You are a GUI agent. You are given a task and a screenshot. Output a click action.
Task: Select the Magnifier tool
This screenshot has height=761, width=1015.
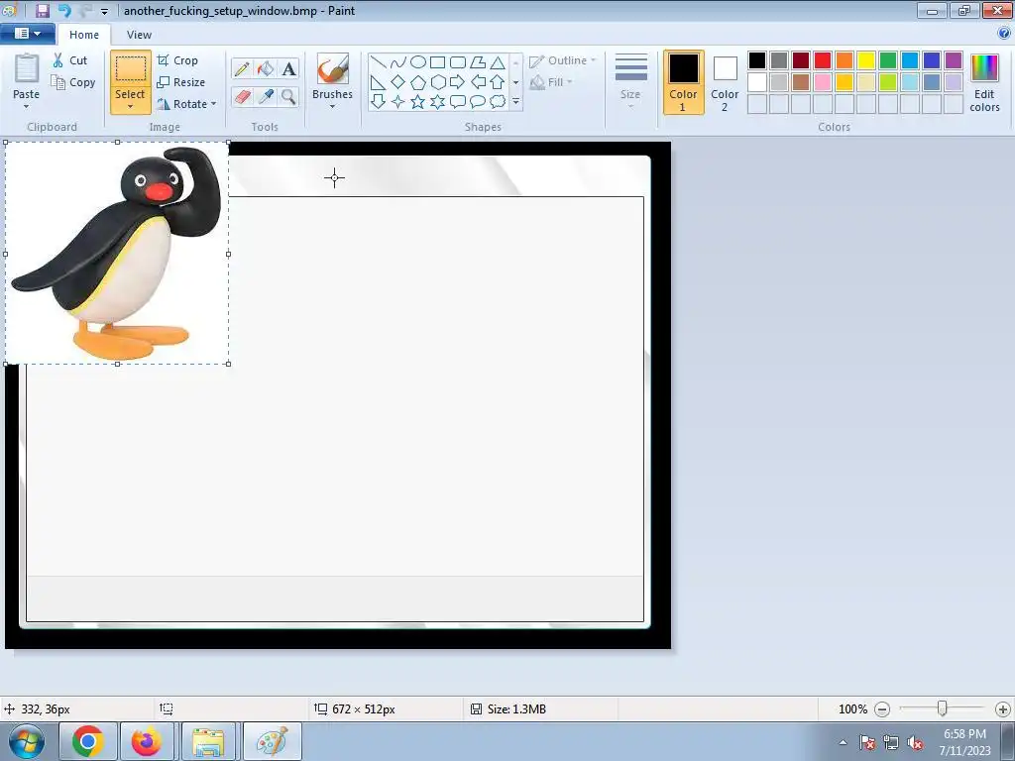click(288, 96)
